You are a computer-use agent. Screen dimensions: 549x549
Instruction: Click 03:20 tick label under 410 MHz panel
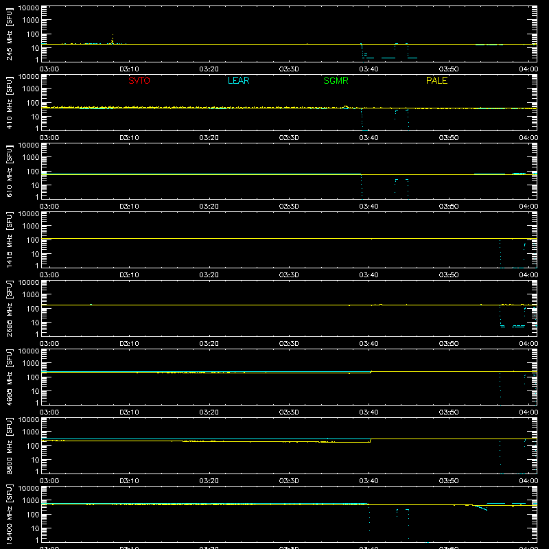coord(209,138)
